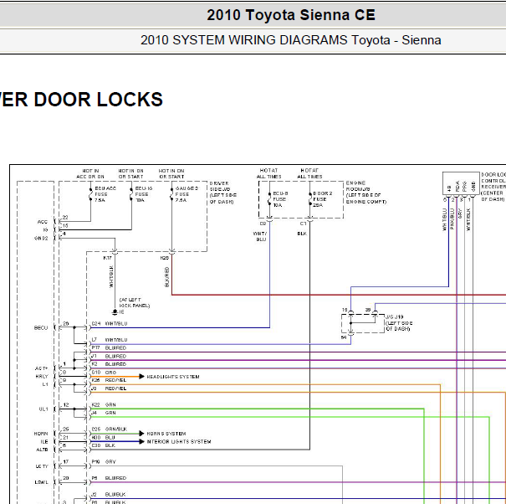Click the 'ILE' terminal label
The image size is (506, 504).
point(44,442)
